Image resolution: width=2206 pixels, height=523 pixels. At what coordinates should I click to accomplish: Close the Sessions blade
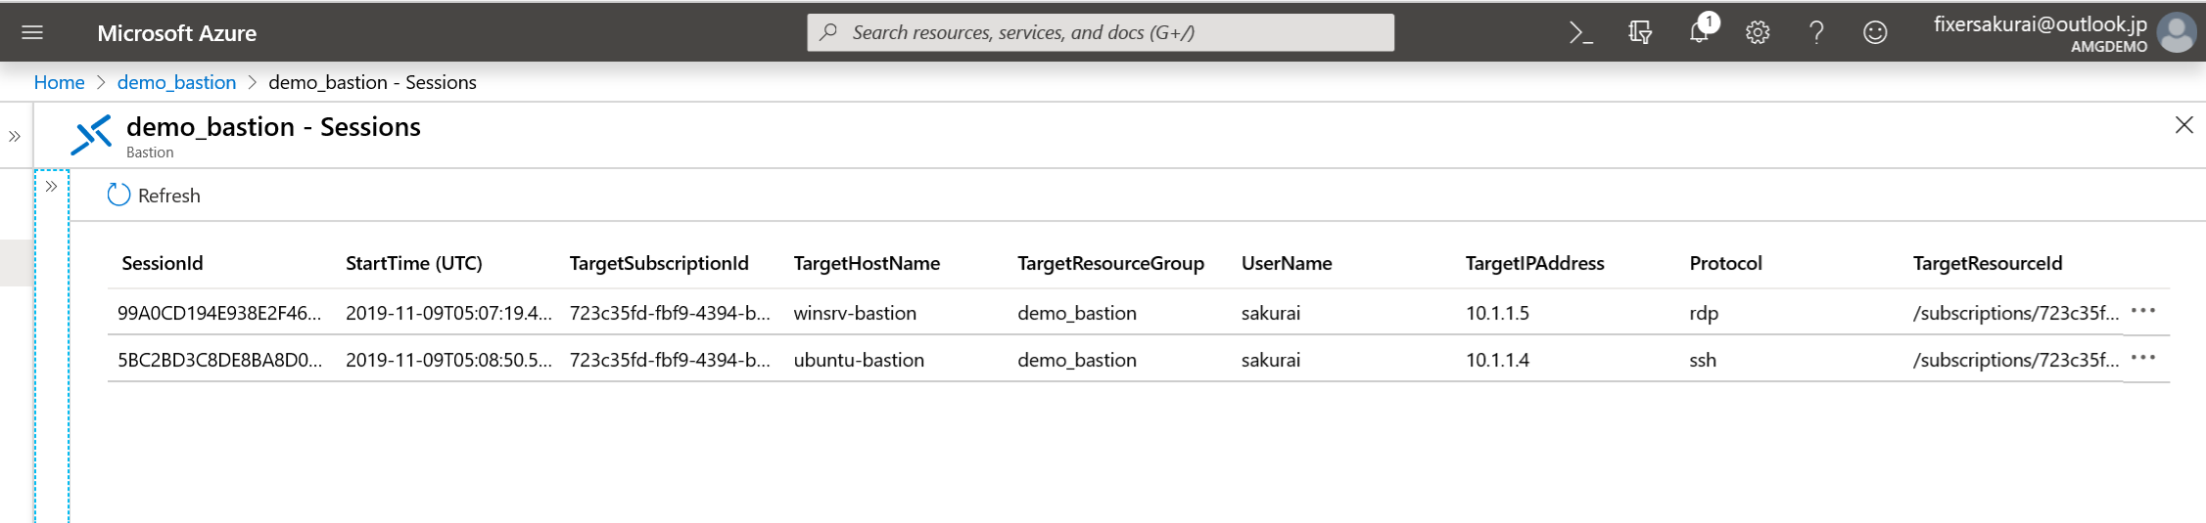(x=2183, y=125)
